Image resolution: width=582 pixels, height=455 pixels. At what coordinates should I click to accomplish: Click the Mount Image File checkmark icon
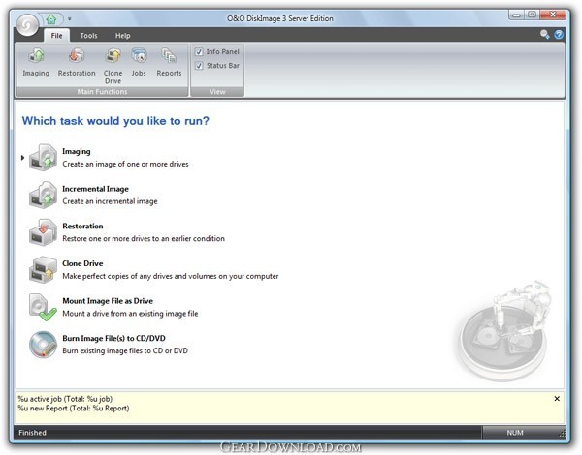[43, 307]
